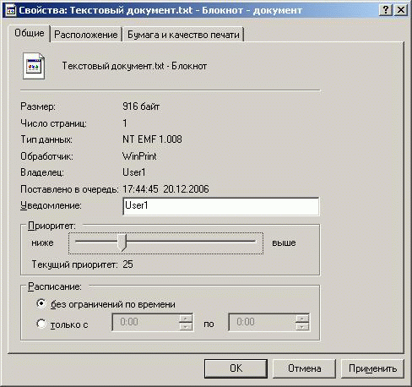The image size is (412, 387).
Task: Select the только с radio button
Action: [x=41, y=324]
